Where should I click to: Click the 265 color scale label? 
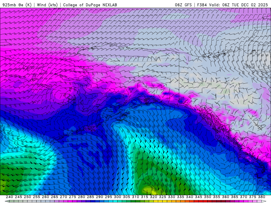(x=54, y=197)
